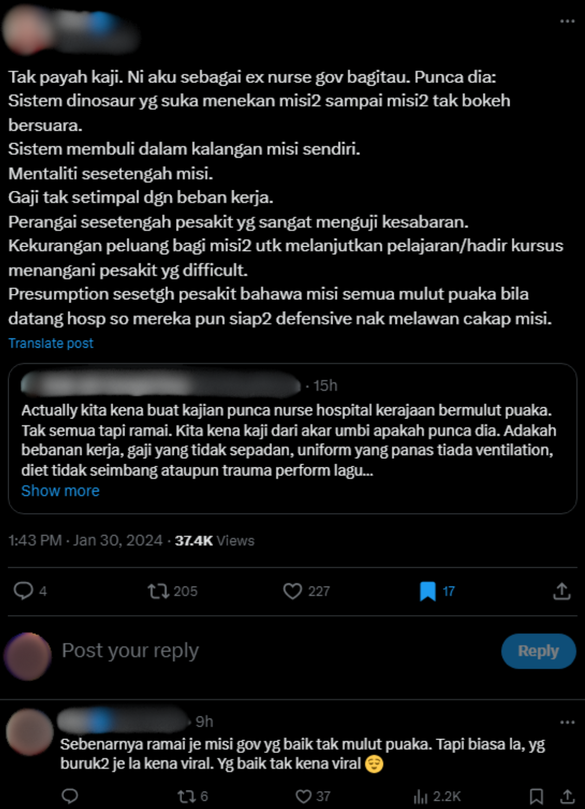Screen dimensions: 585x809
Task: Click the 37.4K Views count
Action: (x=214, y=541)
